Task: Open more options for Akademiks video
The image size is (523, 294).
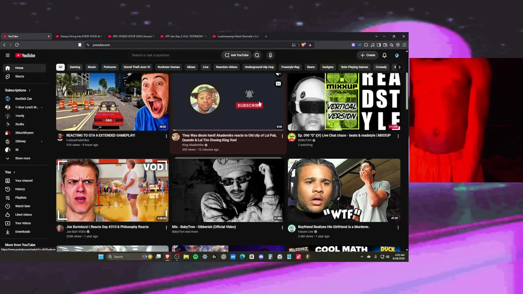Action: click(x=282, y=136)
